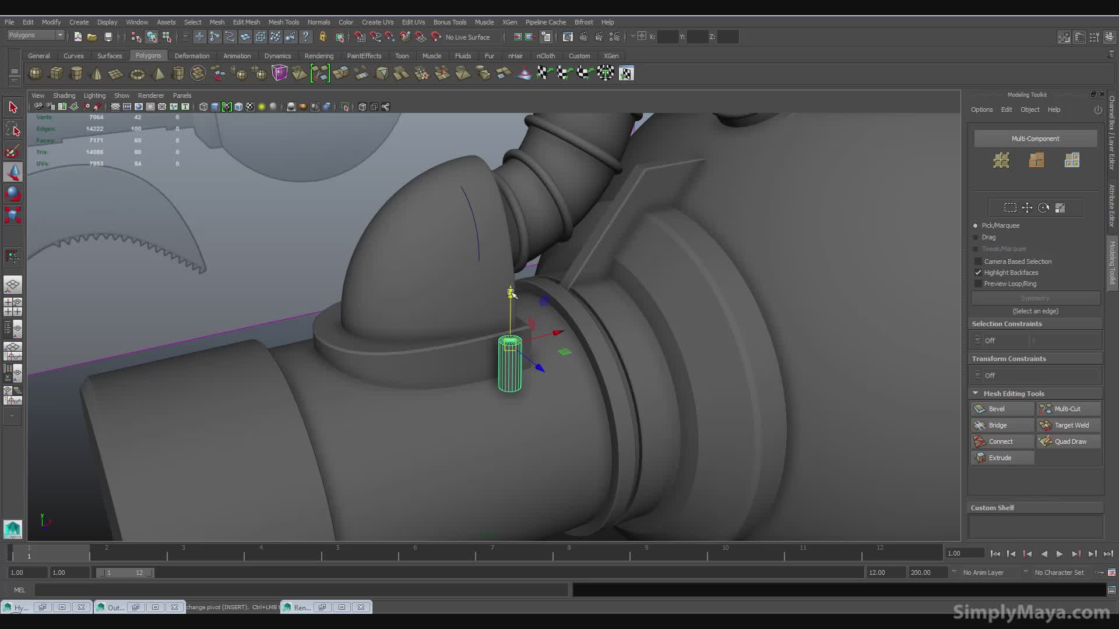Choose the Paint Selection tool
The height and width of the screenshot is (629, 1119).
(13, 151)
